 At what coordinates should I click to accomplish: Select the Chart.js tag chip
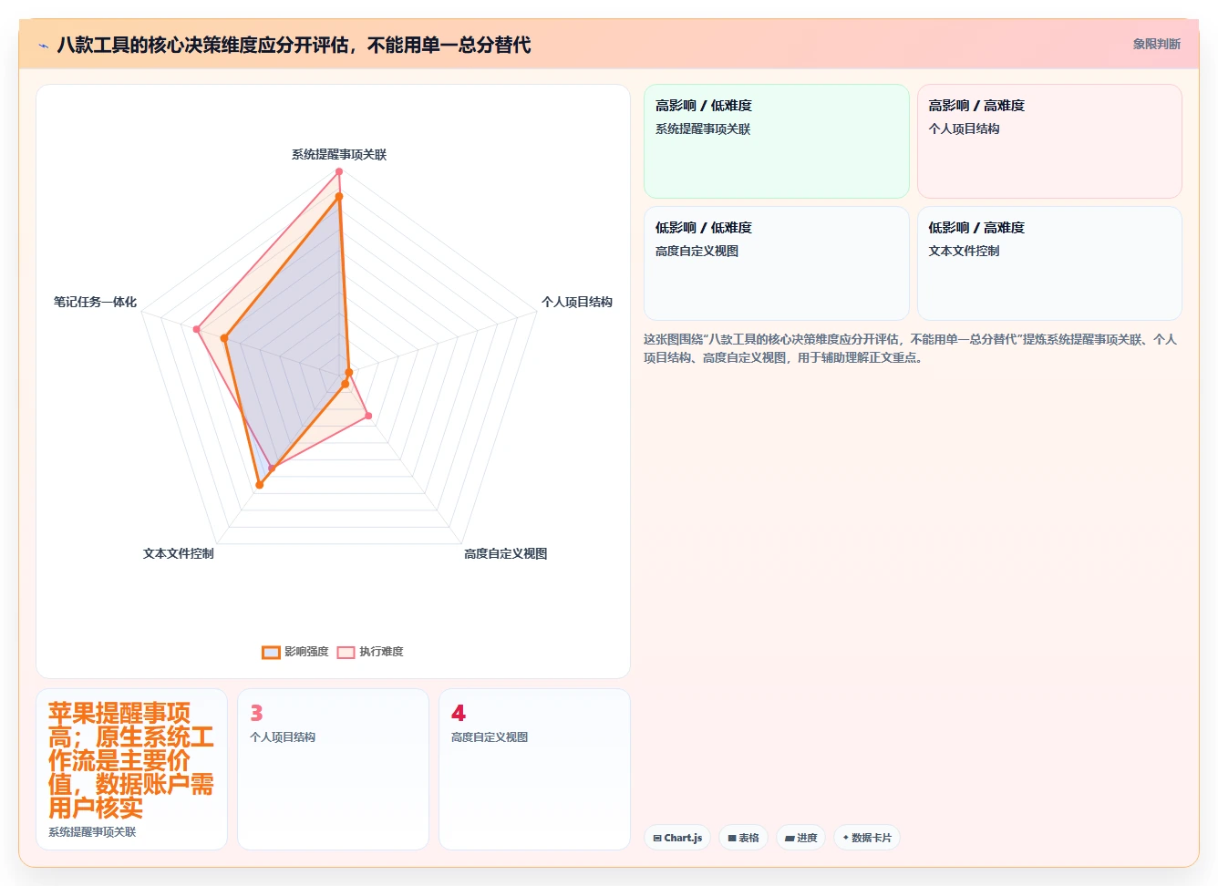point(677,838)
